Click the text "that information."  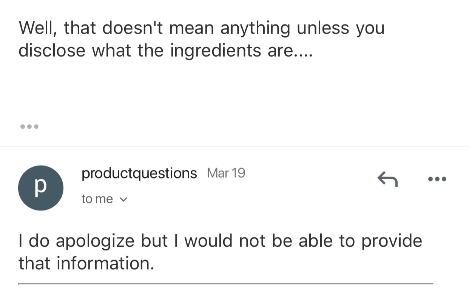[86, 263]
